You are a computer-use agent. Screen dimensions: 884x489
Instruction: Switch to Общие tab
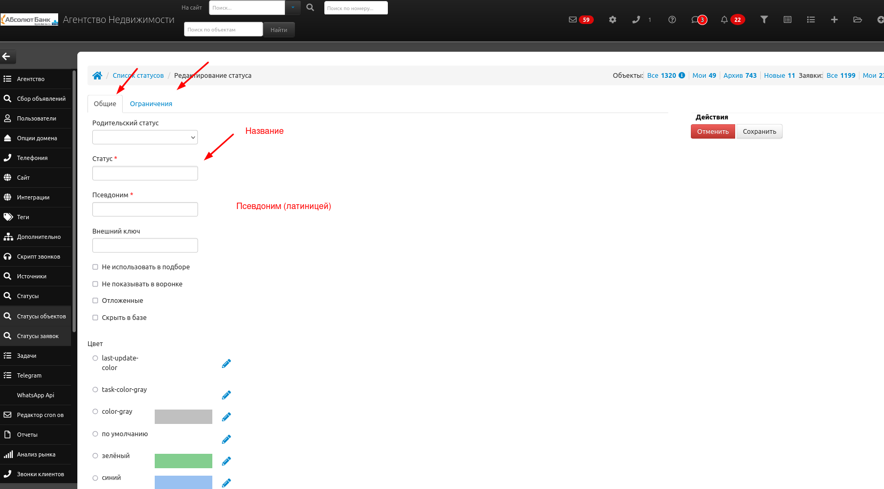coord(105,104)
